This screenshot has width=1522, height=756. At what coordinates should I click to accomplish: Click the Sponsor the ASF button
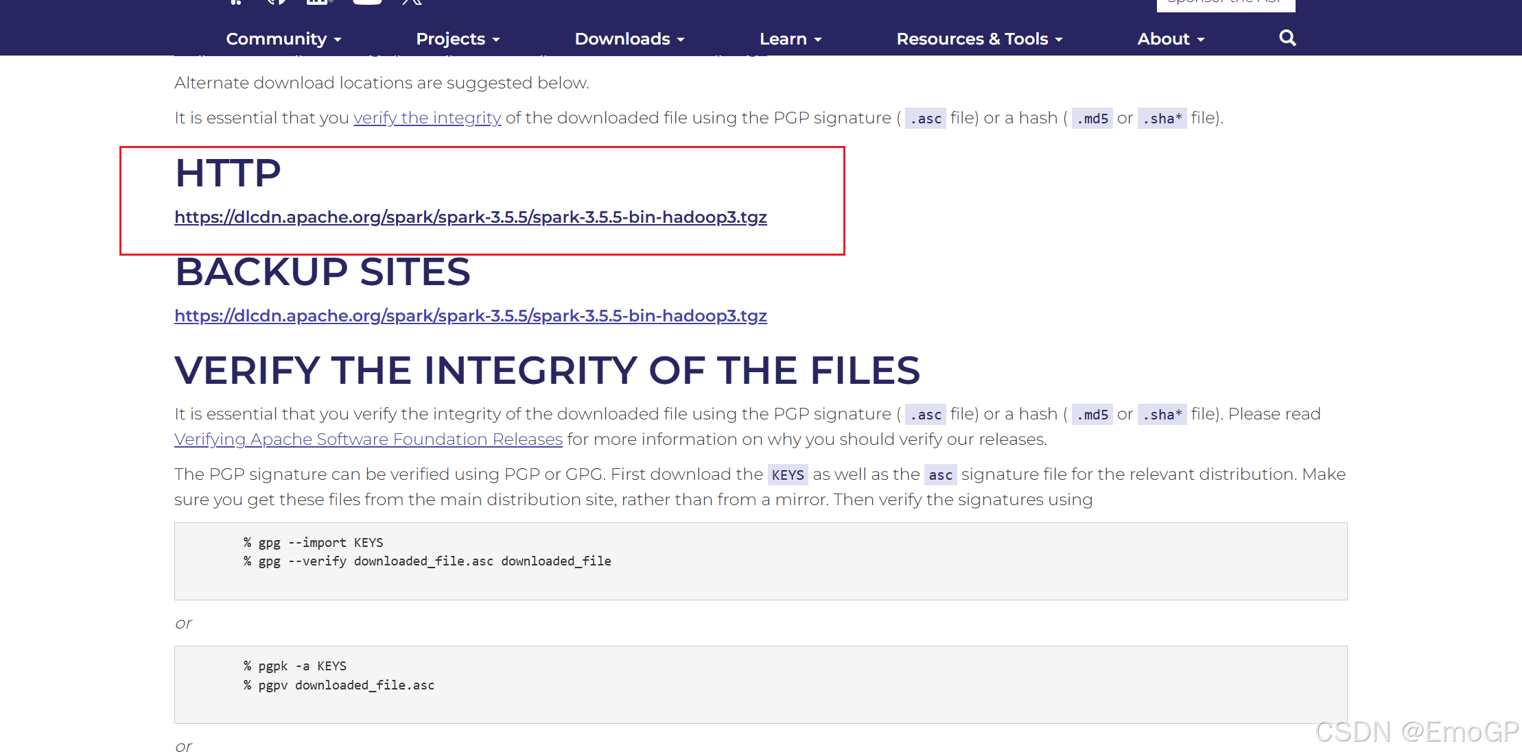coord(1226,3)
